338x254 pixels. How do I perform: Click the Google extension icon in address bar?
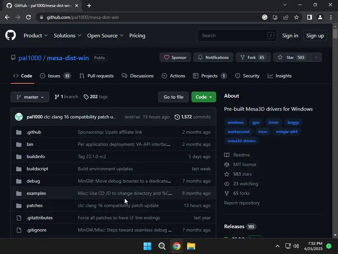[x=265, y=17]
